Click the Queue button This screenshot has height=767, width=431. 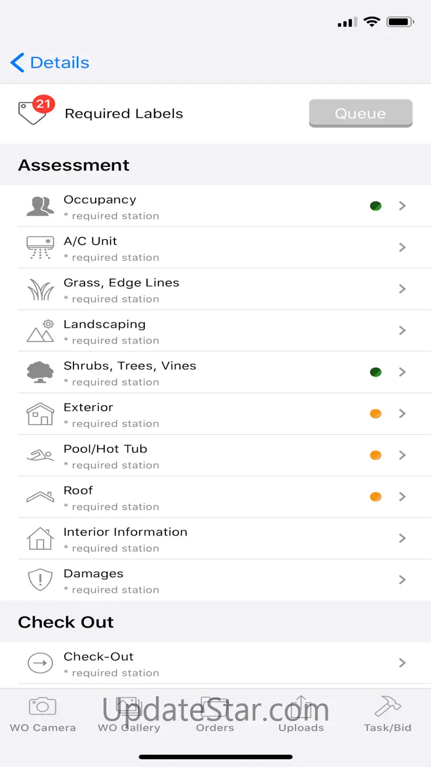[x=361, y=113]
